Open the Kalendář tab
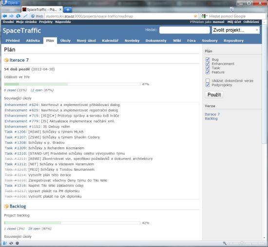 [110, 40]
